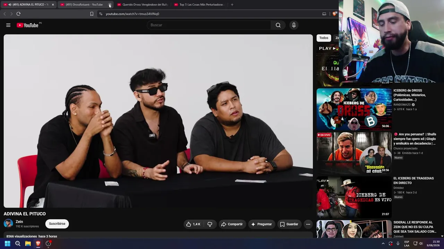This screenshot has width=444, height=249.
Task: Click the cast/picture-in-picture icon in address bar
Action: pos(324,14)
